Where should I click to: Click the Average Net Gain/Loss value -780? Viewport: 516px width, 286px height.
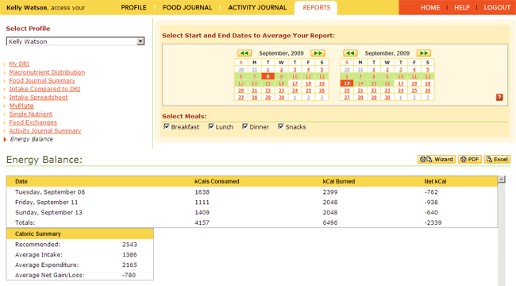pos(129,275)
